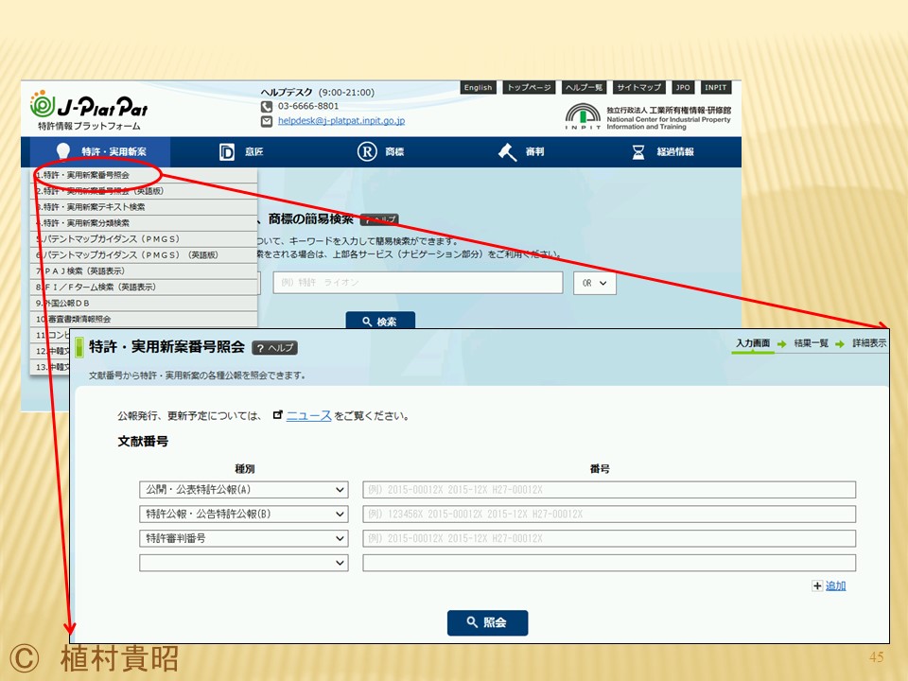Image resolution: width=908 pixels, height=681 pixels.
Task: Select 特許・実用新案テキスト検索 item
Action: [x=144, y=207]
